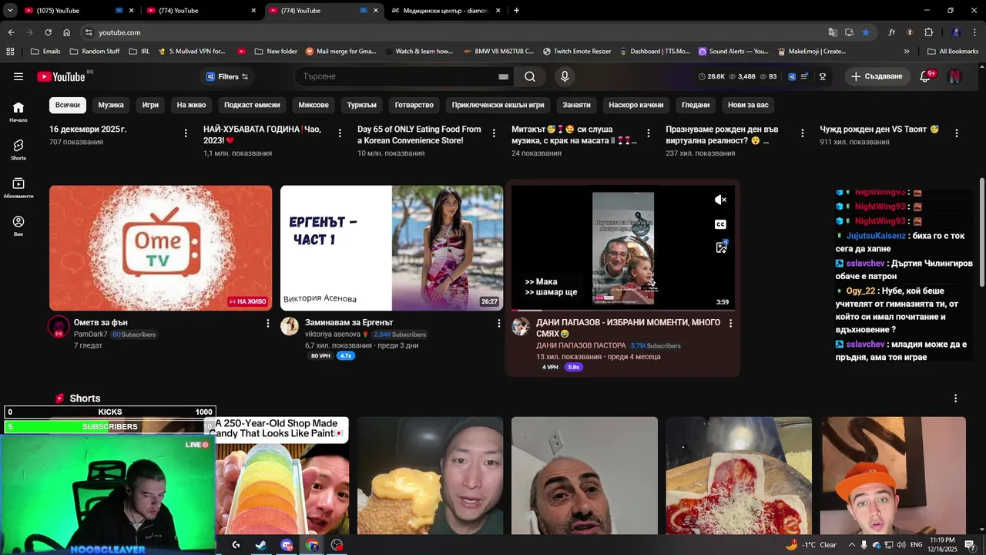Unmute the previewing Дани Папазов video

click(720, 200)
